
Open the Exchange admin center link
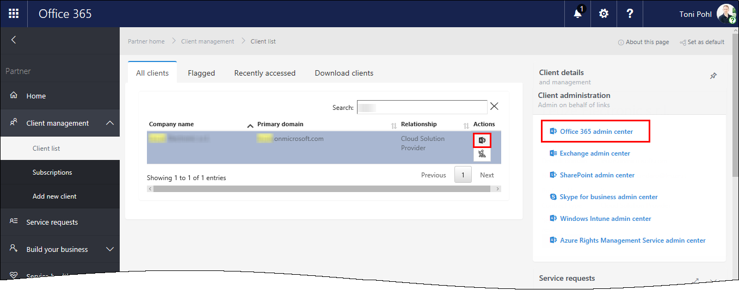(595, 153)
